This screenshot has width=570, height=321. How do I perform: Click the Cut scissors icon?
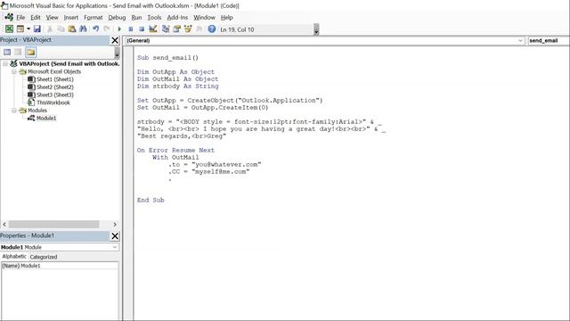click(50, 29)
